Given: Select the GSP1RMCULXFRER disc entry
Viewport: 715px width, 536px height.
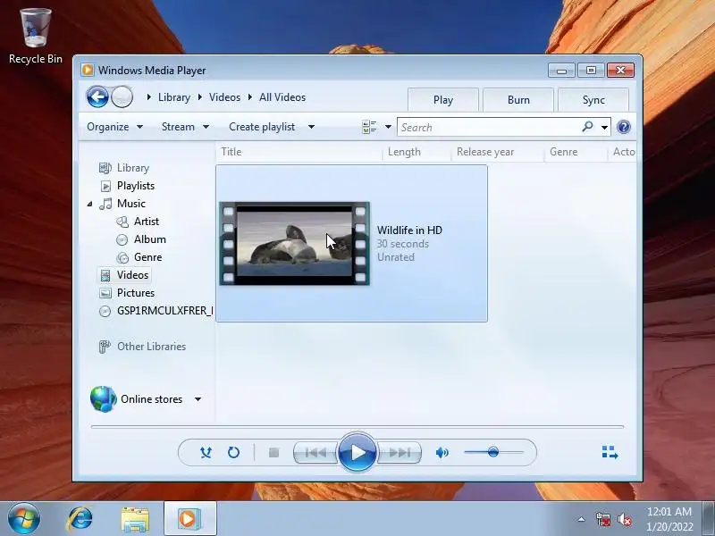Looking at the screenshot, I should (x=156, y=310).
